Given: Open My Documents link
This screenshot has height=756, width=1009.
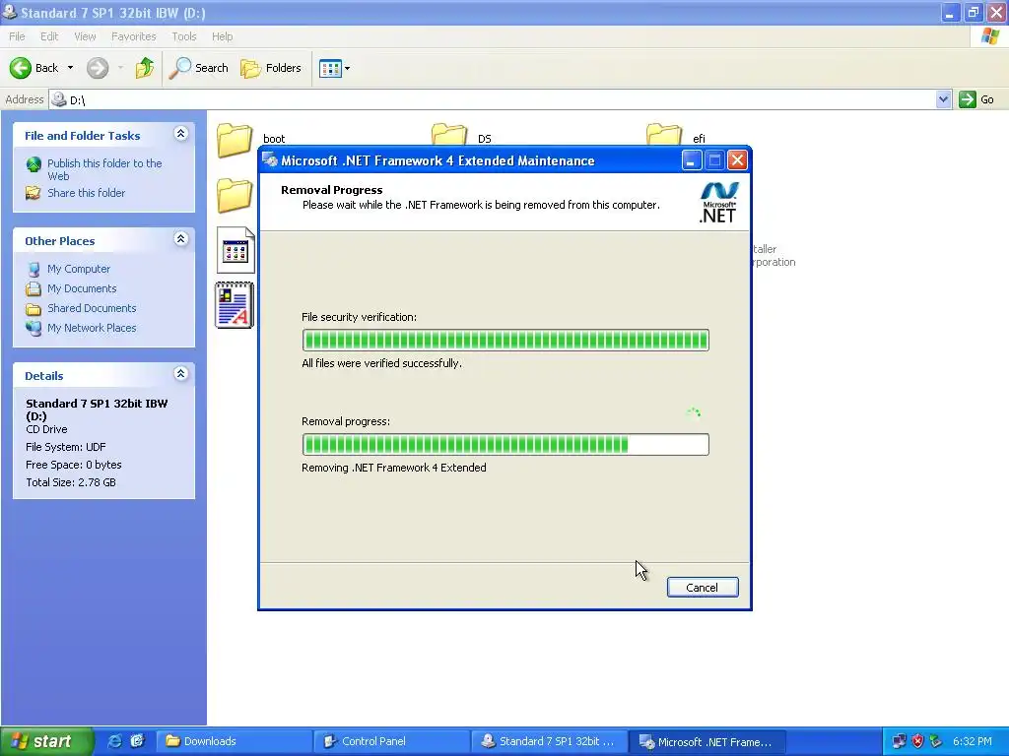Looking at the screenshot, I should coord(82,288).
